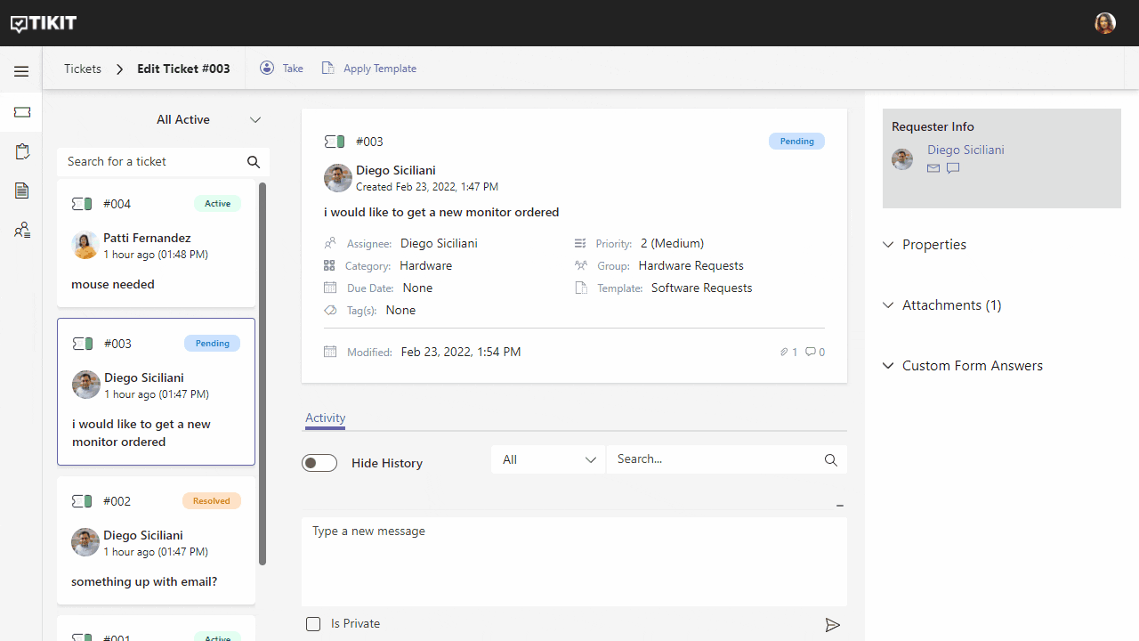The image size is (1139, 641).
Task: Open the document sidebar icon
Action: click(x=22, y=191)
